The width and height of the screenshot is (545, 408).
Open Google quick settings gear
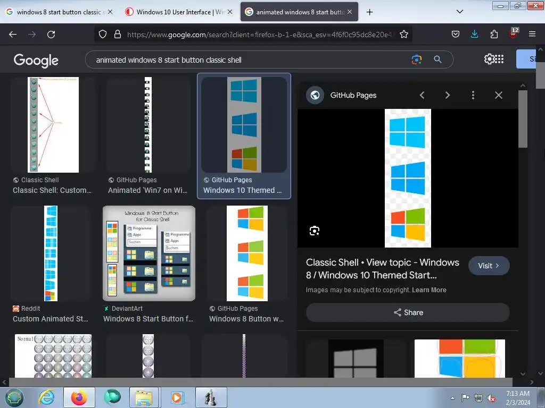[489, 59]
